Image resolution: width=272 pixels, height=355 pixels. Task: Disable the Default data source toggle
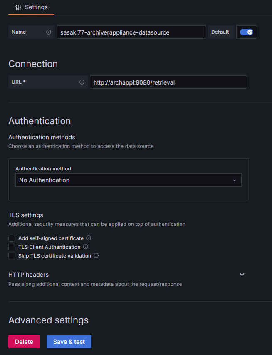point(246,32)
